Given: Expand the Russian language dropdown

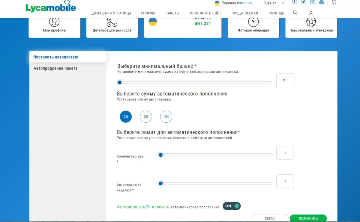Looking at the screenshot, I should pyautogui.click(x=274, y=3).
